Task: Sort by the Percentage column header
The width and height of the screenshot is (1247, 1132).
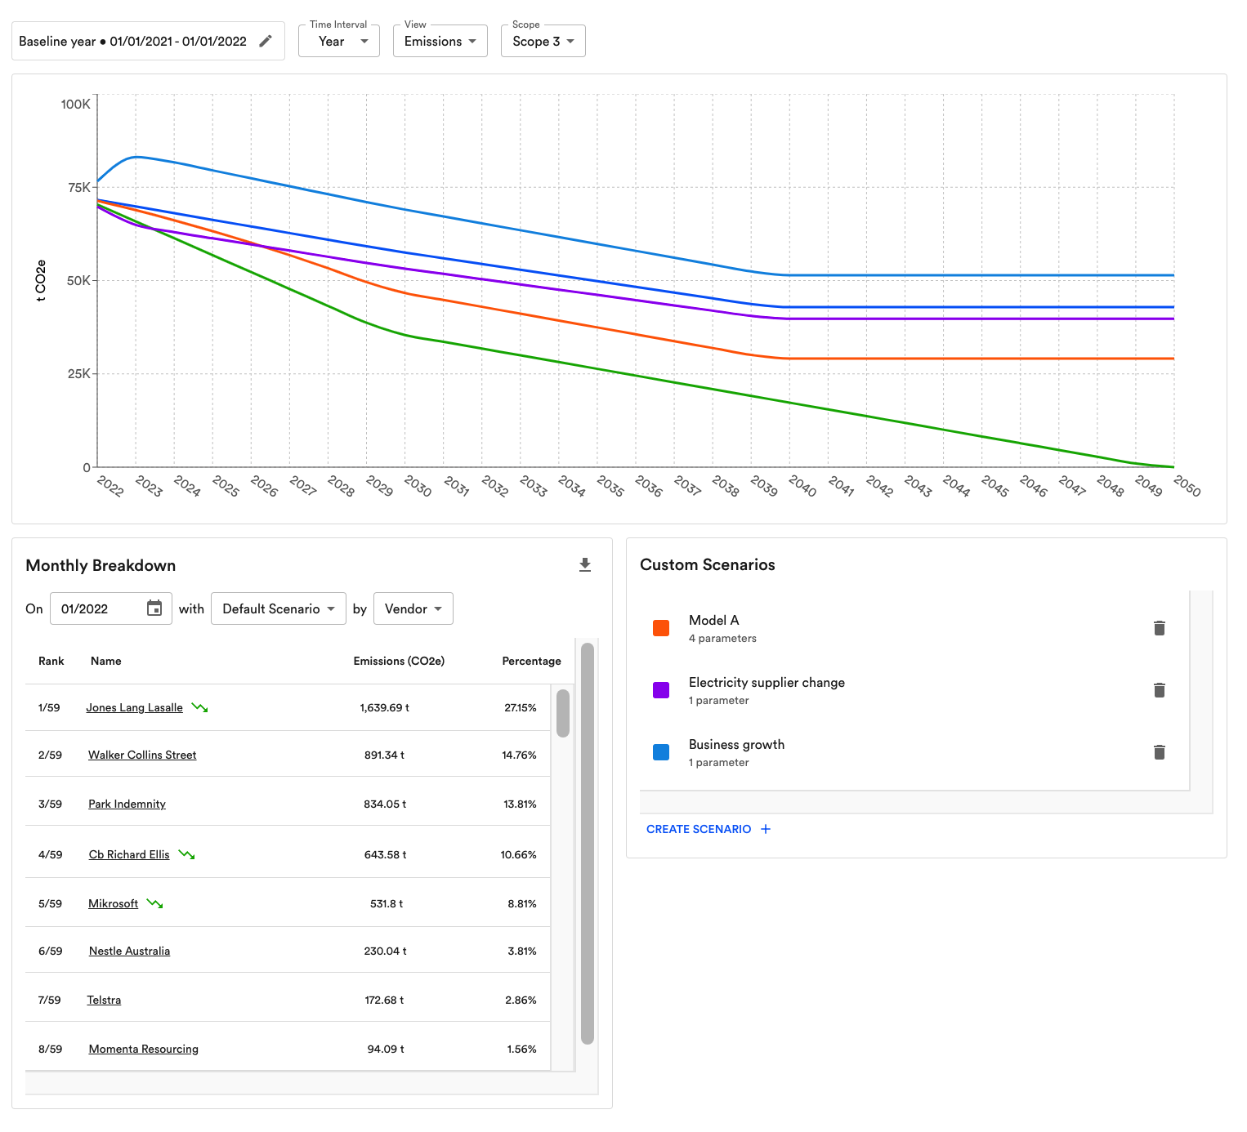Action: tap(531, 661)
